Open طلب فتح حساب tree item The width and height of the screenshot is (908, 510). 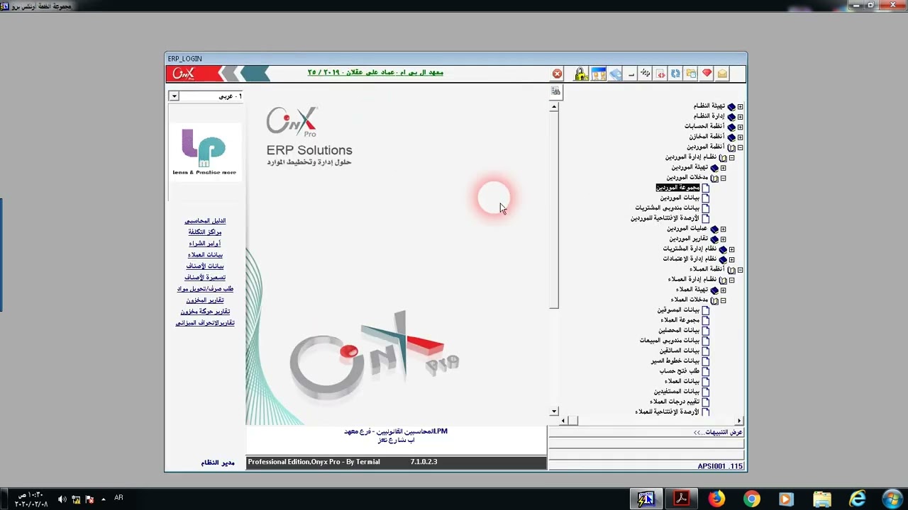pyautogui.click(x=680, y=371)
